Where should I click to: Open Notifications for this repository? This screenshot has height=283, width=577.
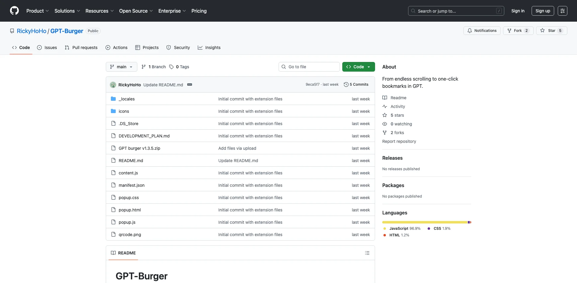(x=482, y=31)
